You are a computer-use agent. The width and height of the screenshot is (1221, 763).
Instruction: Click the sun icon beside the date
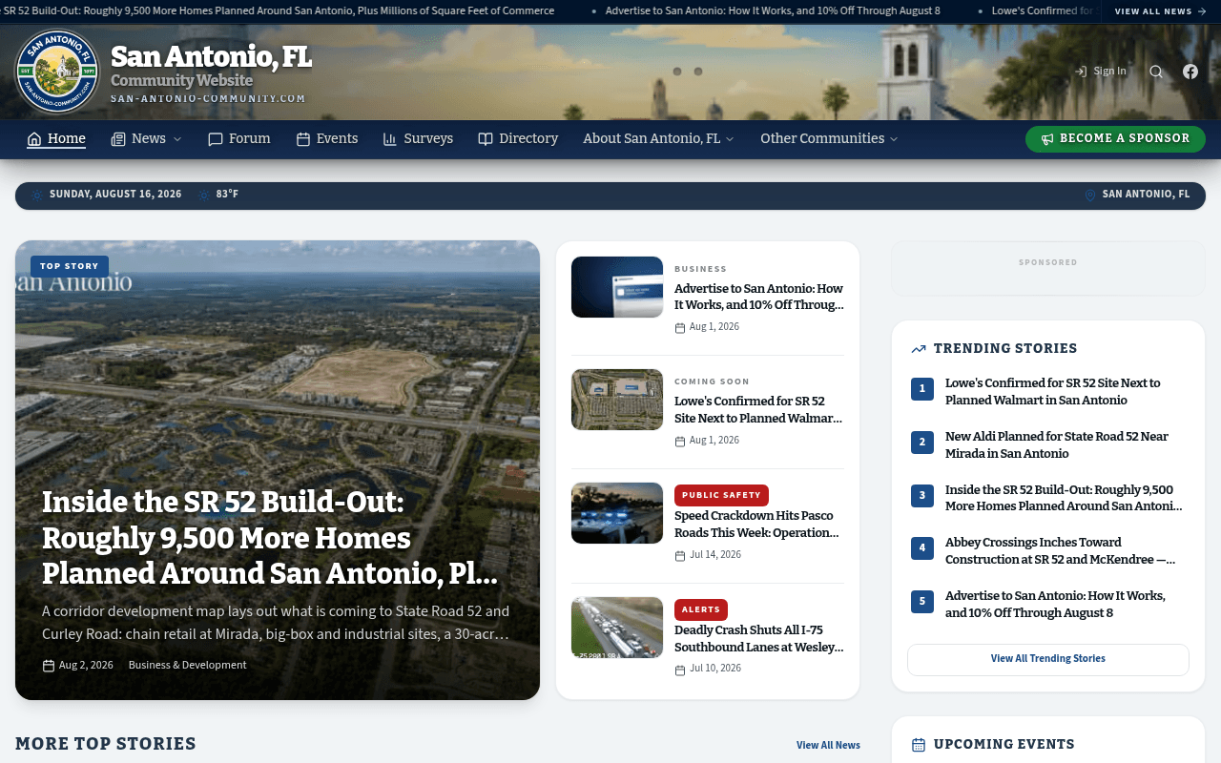pos(37,195)
